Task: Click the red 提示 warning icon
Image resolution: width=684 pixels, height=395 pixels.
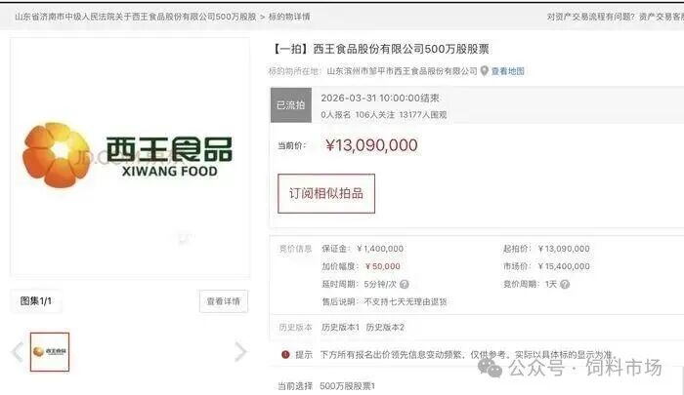Action: [x=285, y=354]
